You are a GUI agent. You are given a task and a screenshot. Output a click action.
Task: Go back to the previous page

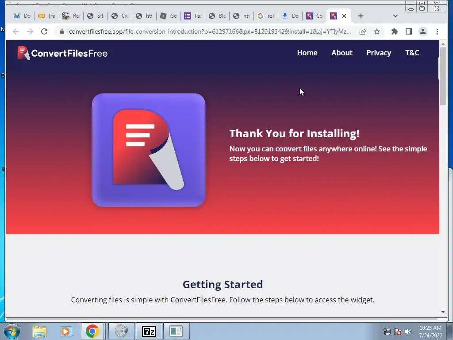[x=16, y=31]
